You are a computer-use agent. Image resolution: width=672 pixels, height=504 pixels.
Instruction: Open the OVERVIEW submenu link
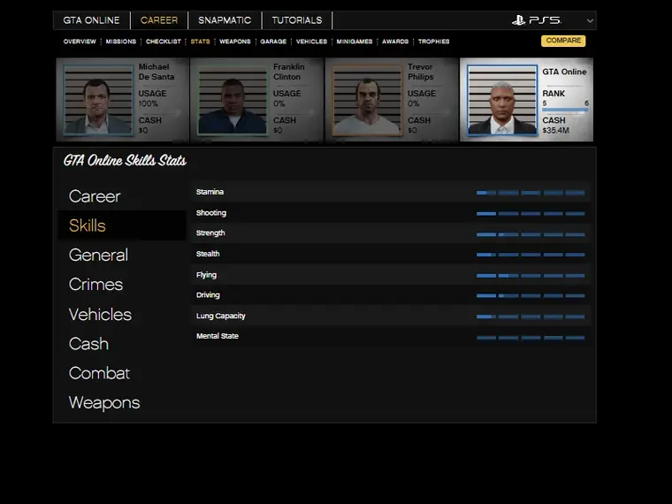pyautogui.click(x=80, y=42)
